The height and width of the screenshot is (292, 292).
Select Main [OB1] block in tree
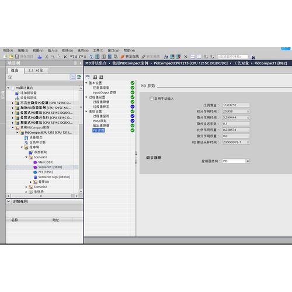pyautogui.click(x=46, y=162)
